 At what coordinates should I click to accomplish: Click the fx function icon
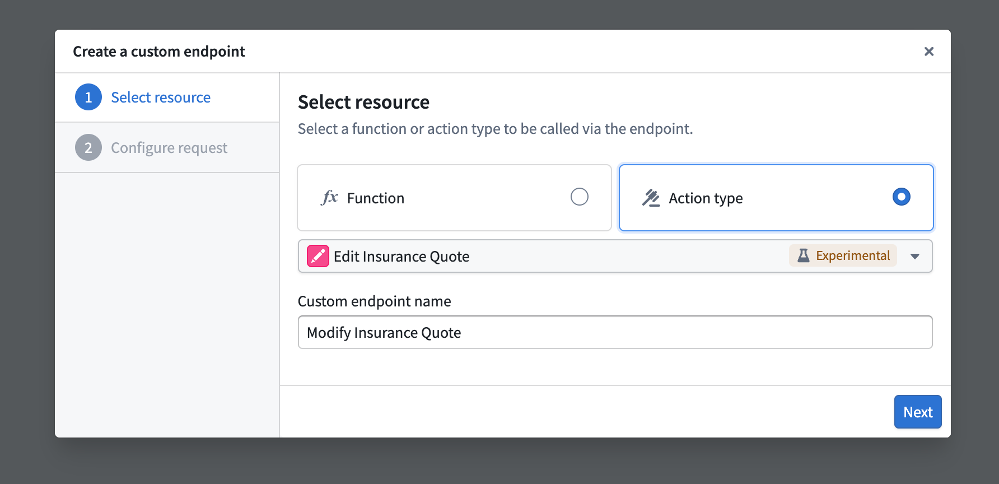(329, 197)
